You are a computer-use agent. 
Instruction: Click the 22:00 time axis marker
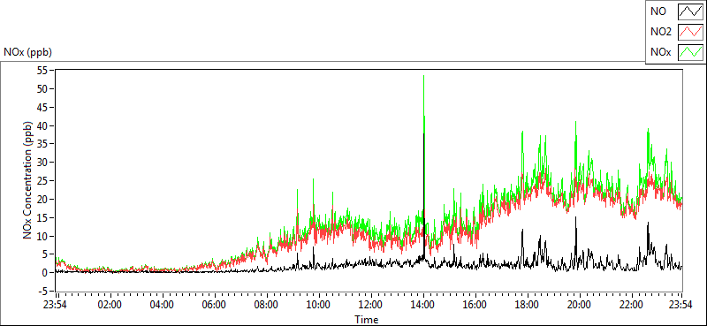click(631, 305)
